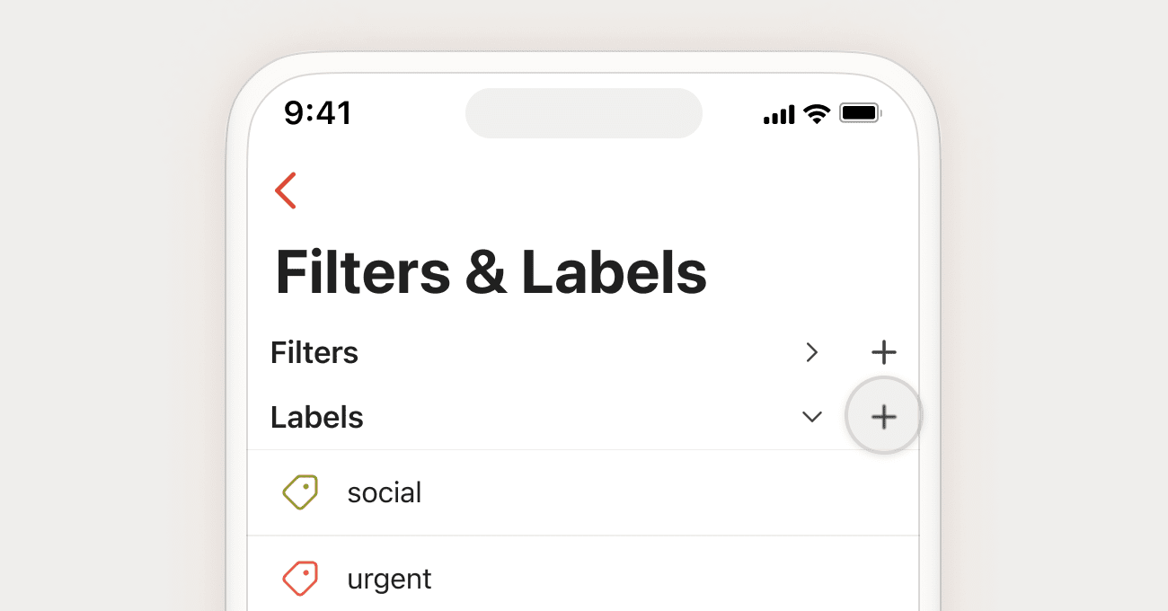
Task: Click the battery indicator in the status bar
Action: point(860,113)
